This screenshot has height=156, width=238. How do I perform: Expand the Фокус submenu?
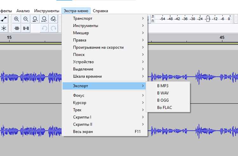pyautogui.click(x=105, y=95)
